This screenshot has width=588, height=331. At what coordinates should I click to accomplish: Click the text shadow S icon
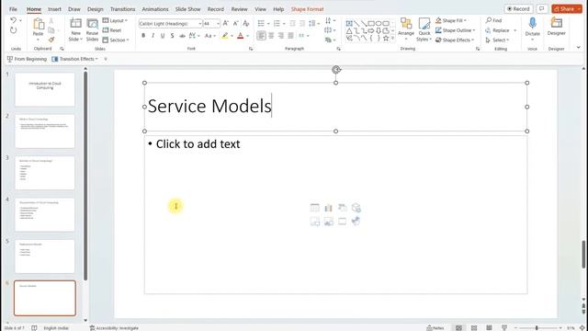(x=172, y=36)
